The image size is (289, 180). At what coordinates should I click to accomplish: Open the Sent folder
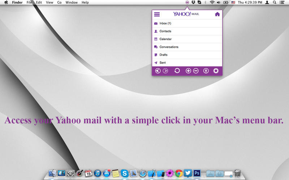pyautogui.click(x=187, y=63)
